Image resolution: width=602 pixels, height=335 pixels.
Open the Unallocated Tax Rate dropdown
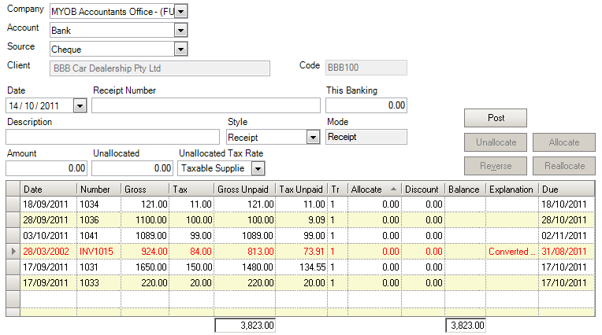(258, 168)
